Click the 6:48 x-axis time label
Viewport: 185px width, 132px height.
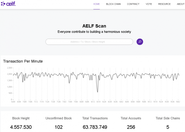(13, 102)
